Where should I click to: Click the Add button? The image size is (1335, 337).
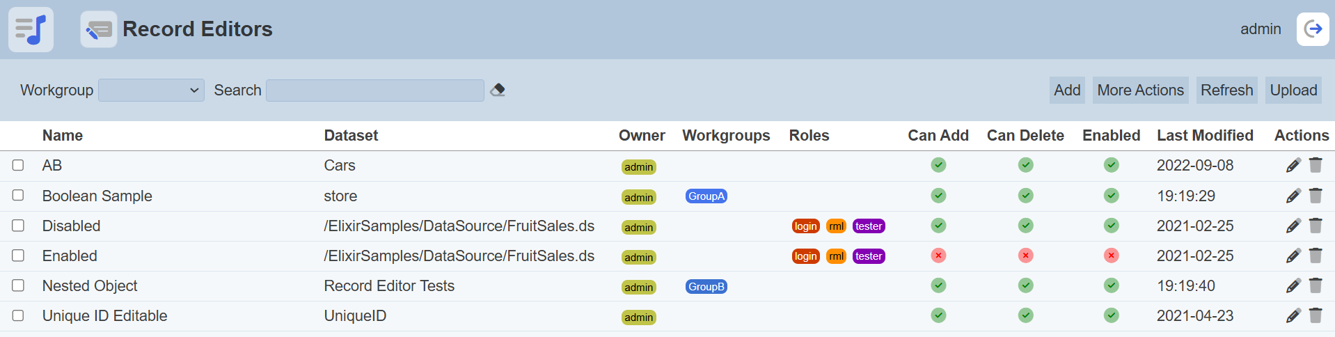(x=1066, y=91)
